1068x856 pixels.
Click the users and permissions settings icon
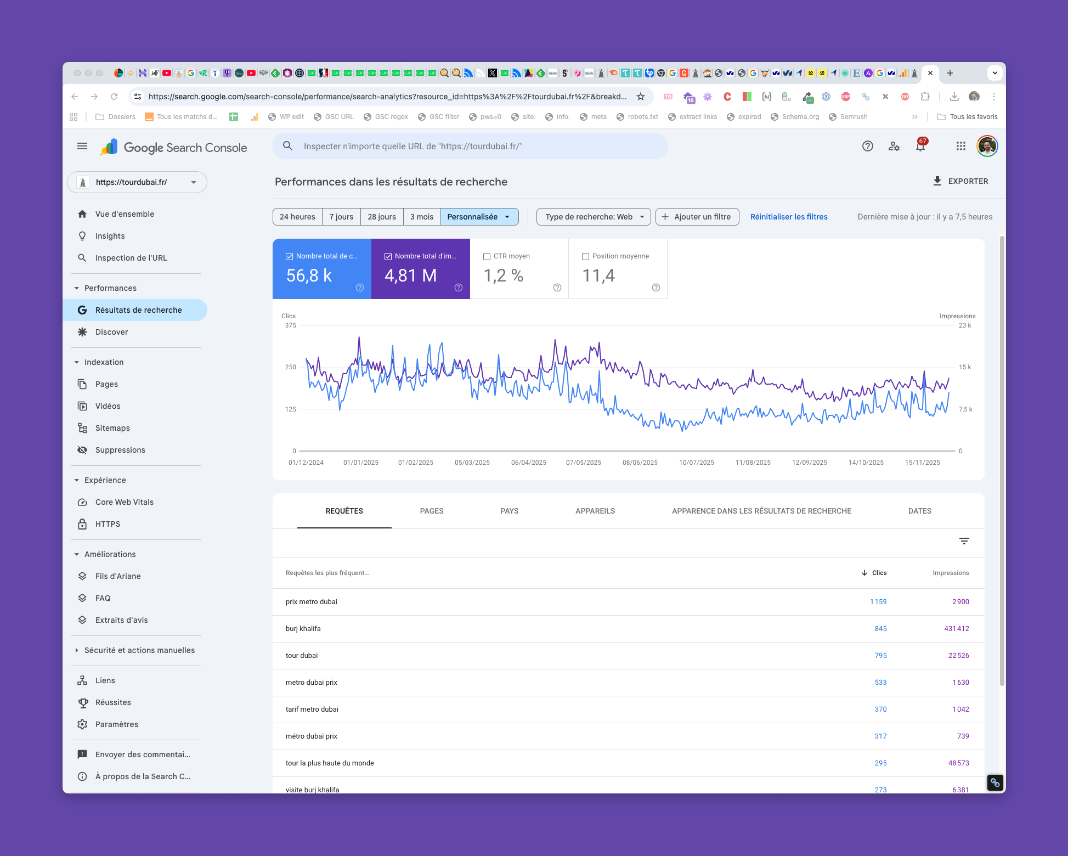[x=894, y=146]
